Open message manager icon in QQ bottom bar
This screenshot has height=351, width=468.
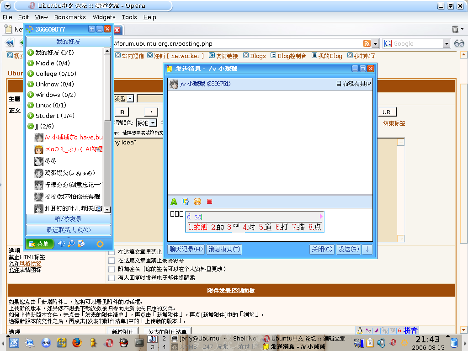click(x=81, y=244)
